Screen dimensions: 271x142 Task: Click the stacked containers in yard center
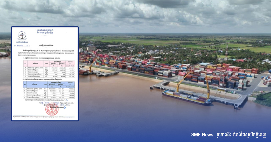[x=160, y=69]
